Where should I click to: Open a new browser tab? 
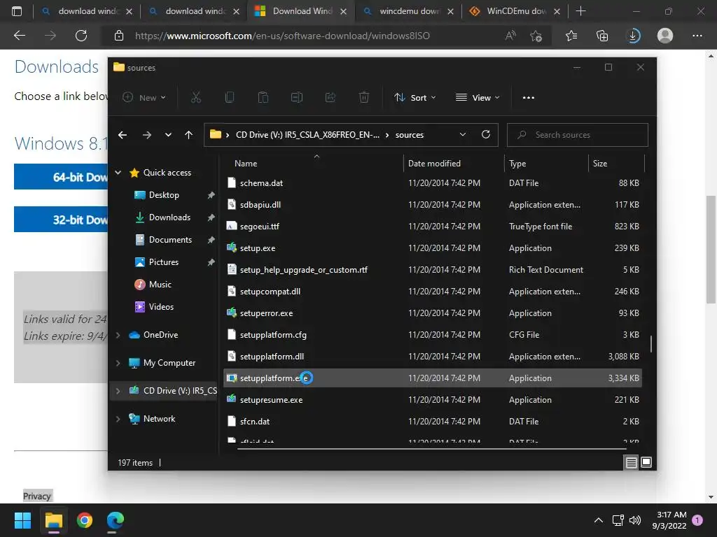tap(580, 11)
